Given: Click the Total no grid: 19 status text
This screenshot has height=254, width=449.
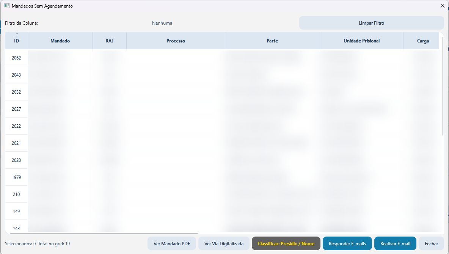Looking at the screenshot, I should tap(54, 244).
